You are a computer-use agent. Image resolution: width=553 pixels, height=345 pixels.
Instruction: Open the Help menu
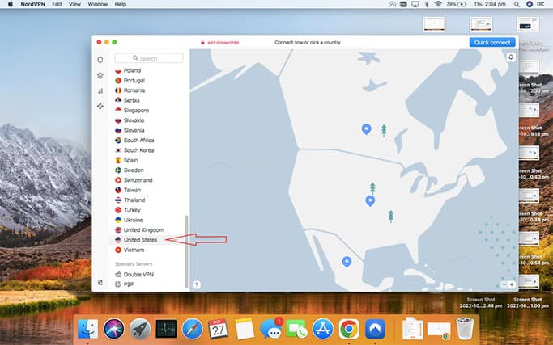click(x=121, y=4)
